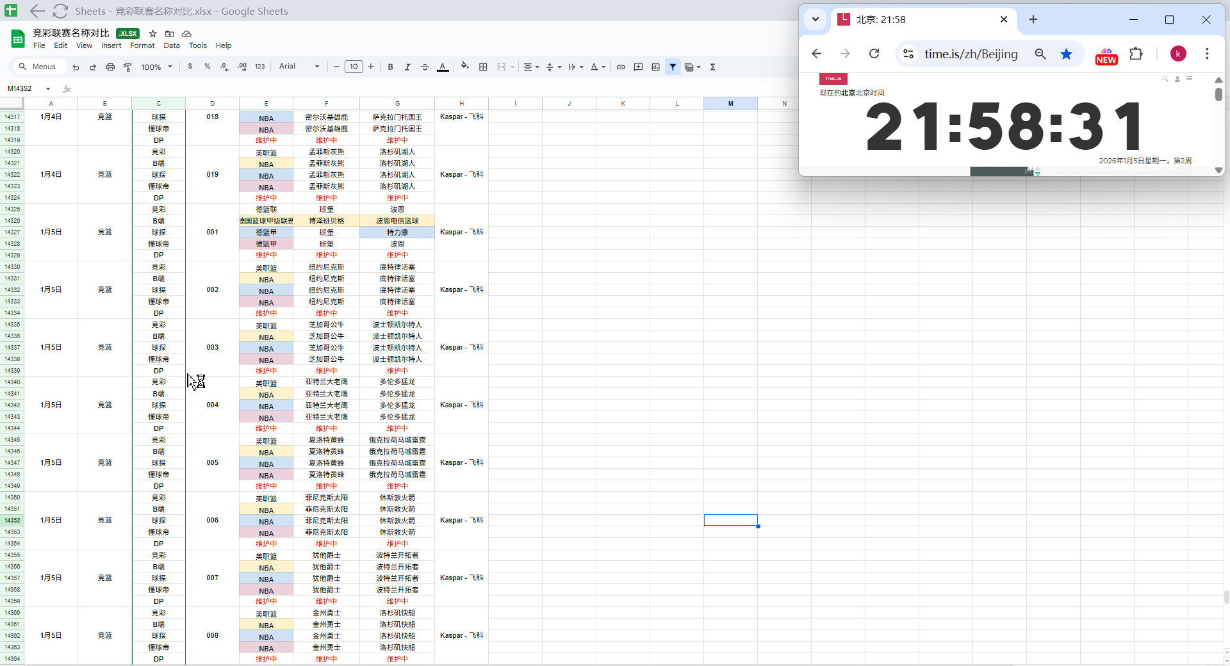Click the font size field showing 10
This screenshot has height=666, width=1230.
point(354,67)
